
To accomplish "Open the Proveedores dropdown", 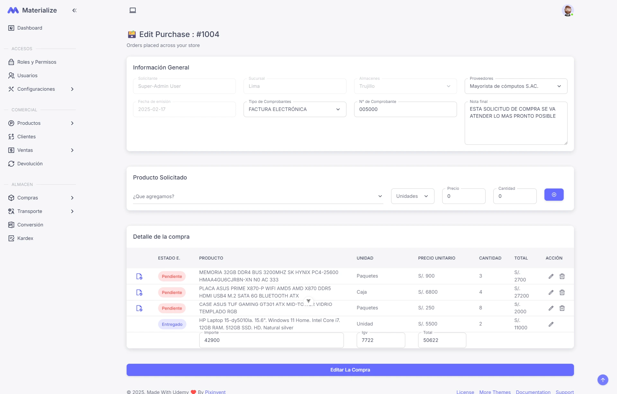I will pyautogui.click(x=516, y=86).
